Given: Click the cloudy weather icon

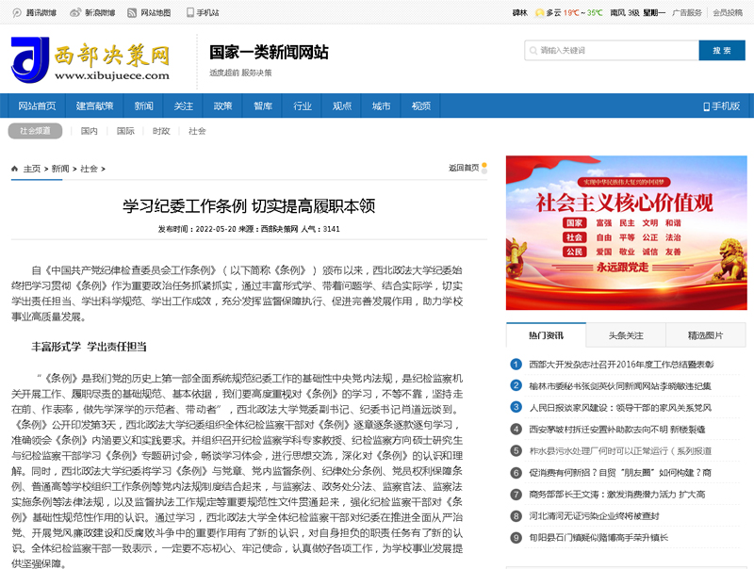Looking at the screenshot, I should tap(539, 13).
